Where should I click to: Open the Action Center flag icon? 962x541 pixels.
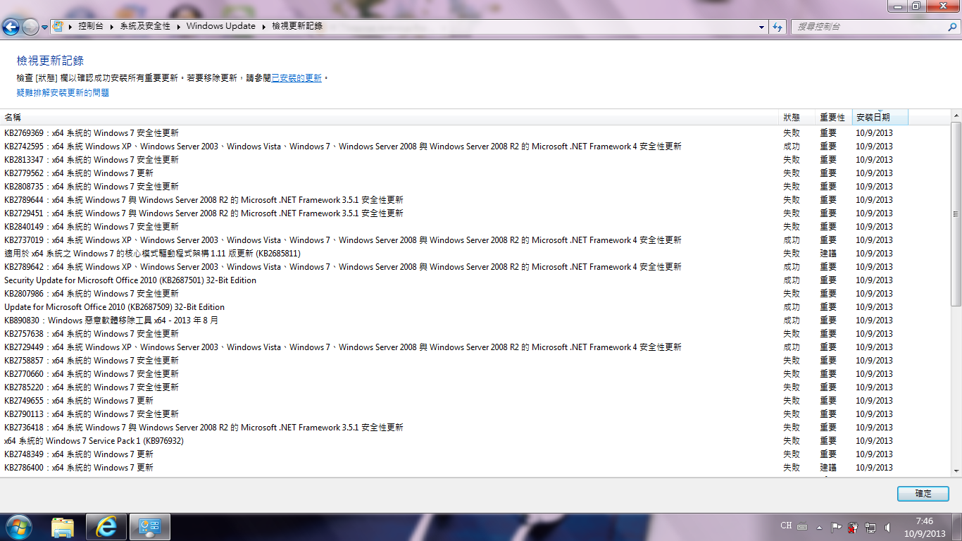point(836,527)
